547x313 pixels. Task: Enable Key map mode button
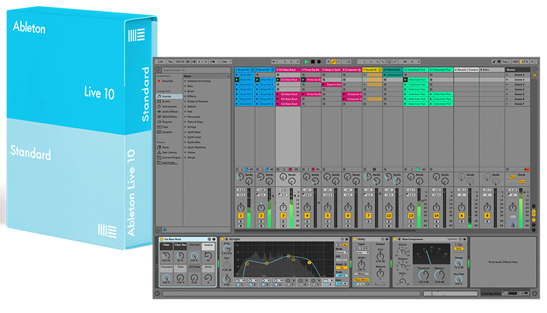(505, 62)
